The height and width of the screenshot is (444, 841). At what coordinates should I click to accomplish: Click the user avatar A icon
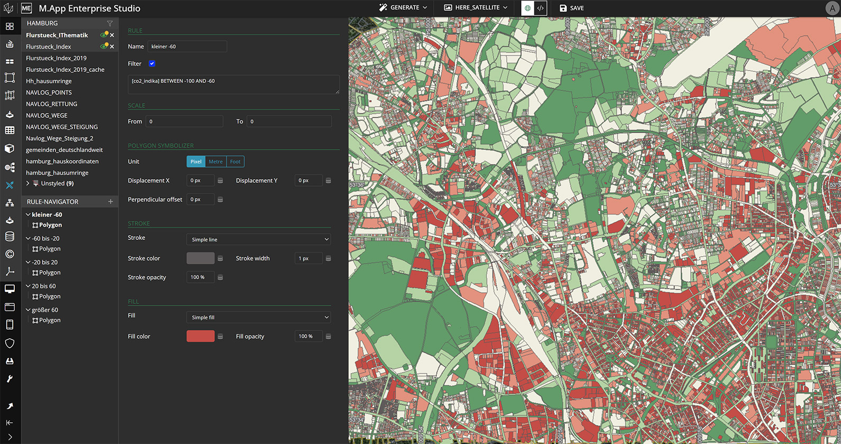point(831,8)
